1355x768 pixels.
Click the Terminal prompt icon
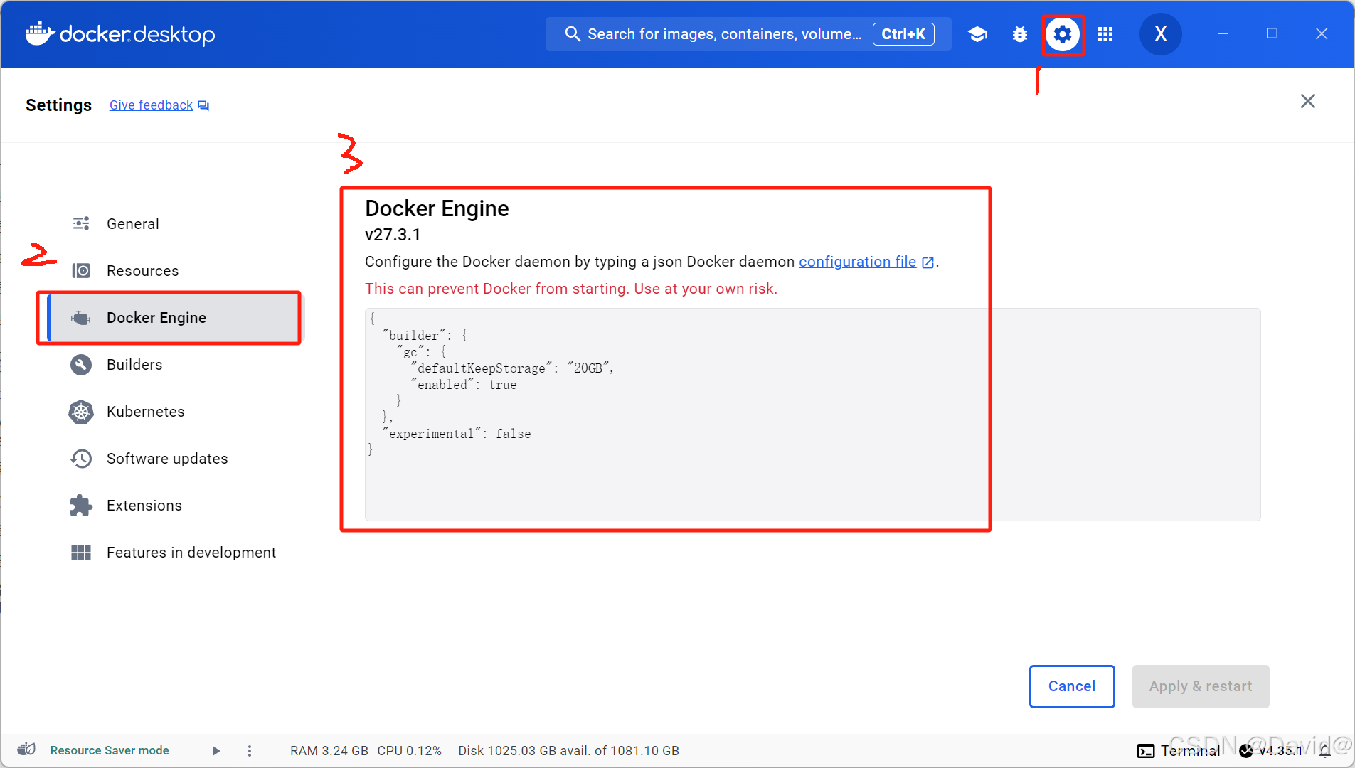pyautogui.click(x=1145, y=751)
